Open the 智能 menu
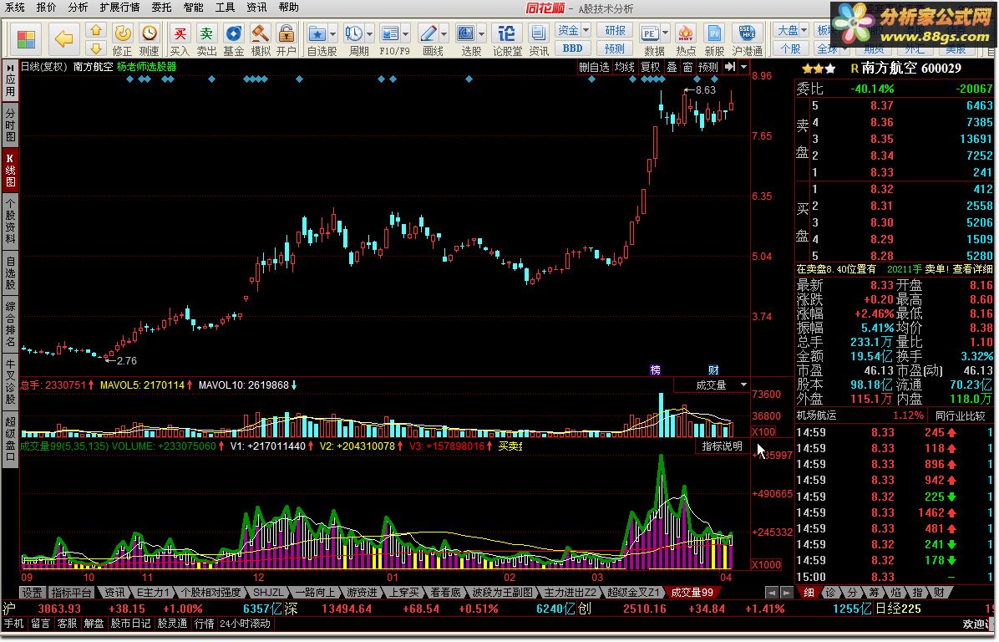 (193, 7)
